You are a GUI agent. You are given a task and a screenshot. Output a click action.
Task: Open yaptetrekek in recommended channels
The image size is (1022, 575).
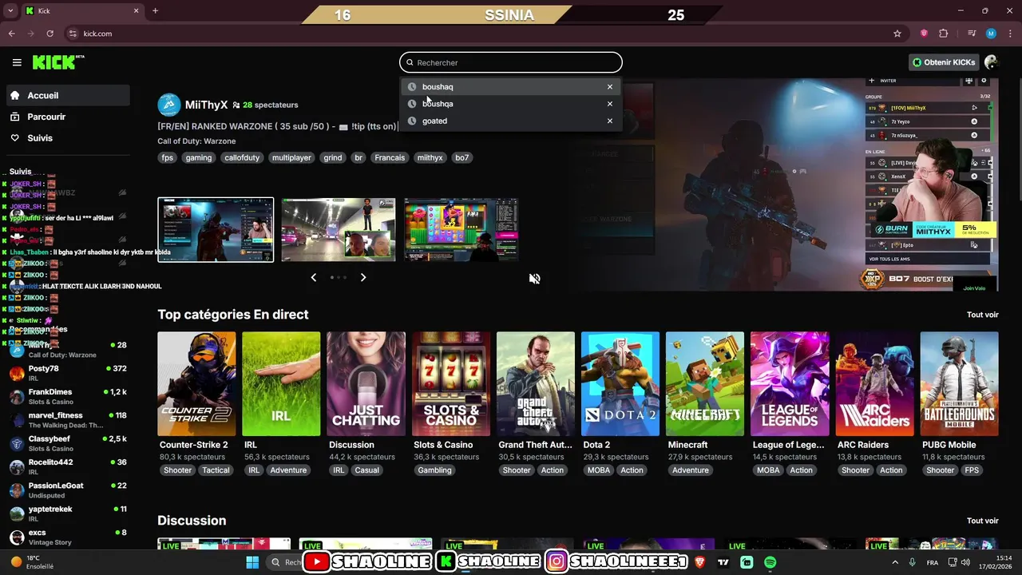coord(68,514)
